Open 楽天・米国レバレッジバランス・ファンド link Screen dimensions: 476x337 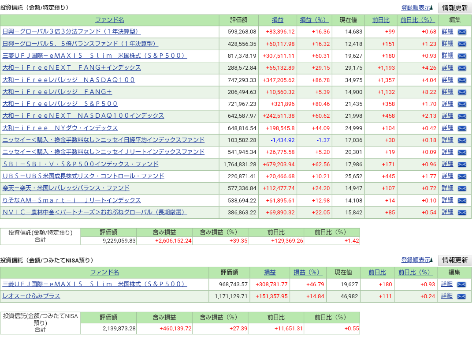click(66, 188)
